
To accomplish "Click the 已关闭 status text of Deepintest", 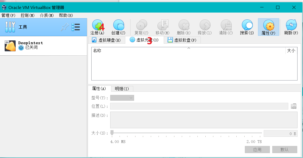I will [x=32, y=47].
